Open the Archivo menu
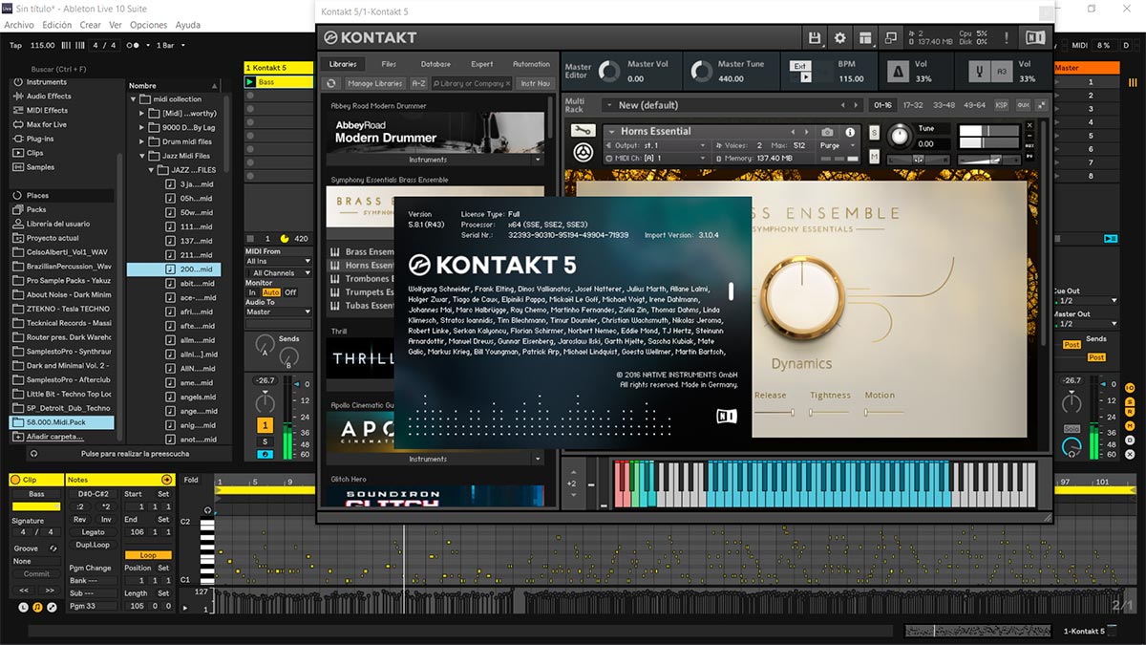This screenshot has height=645, width=1146. (19, 25)
